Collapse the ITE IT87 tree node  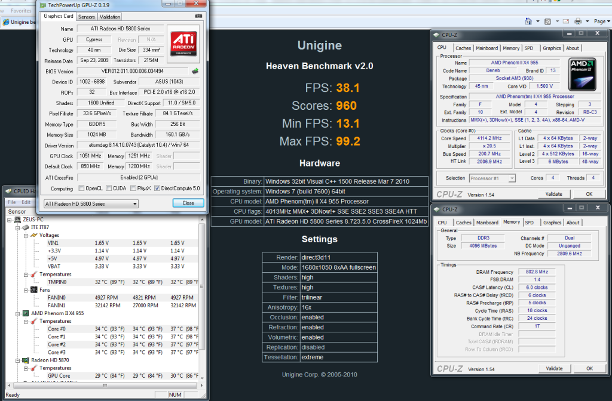[17, 227]
